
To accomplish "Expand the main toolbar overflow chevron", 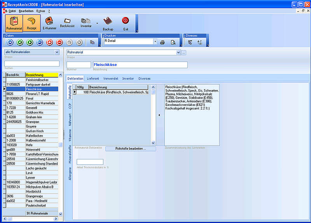I will pyautogui.click(x=137, y=31).
